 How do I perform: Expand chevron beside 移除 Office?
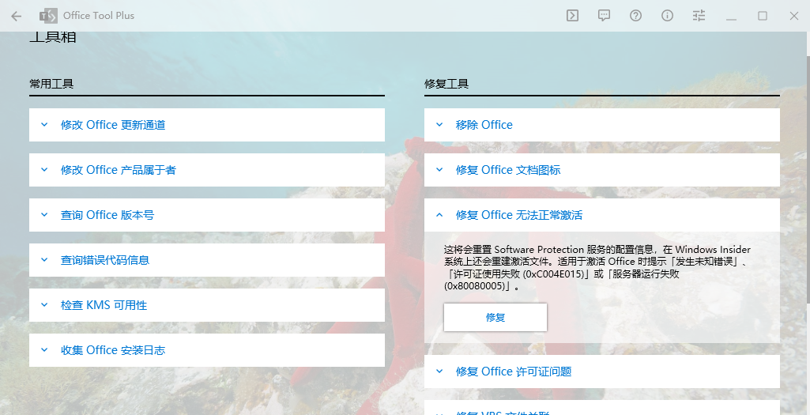(439, 125)
